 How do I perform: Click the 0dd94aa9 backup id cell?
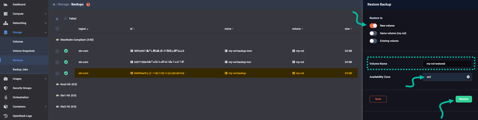point(157,73)
